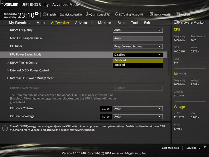Image resolution: width=209 pixels, height=157 pixels.
Task: Choose Enabled in the EPU dropdown list
Action: coord(138,65)
